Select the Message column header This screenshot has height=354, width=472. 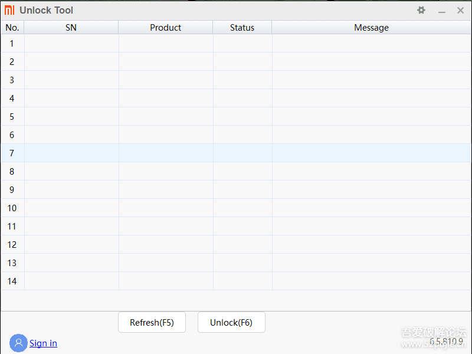click(x=371, y=28)
